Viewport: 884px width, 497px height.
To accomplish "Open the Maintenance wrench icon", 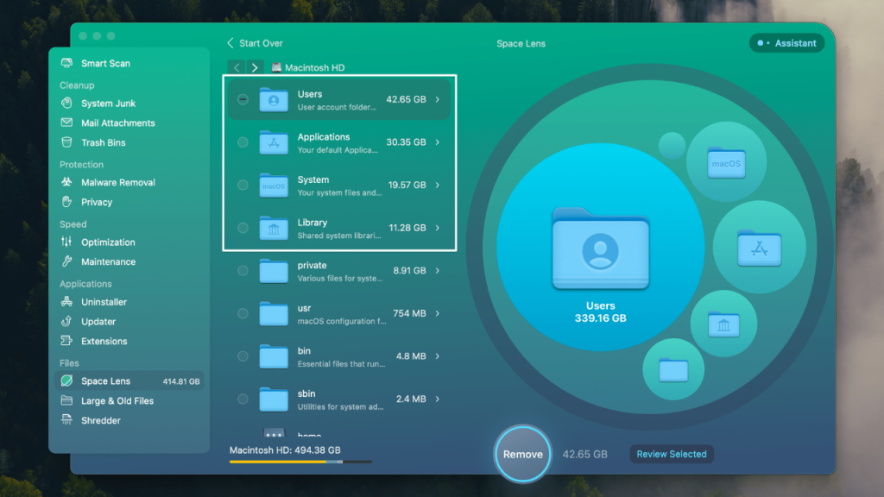I will tap(66, 261).
